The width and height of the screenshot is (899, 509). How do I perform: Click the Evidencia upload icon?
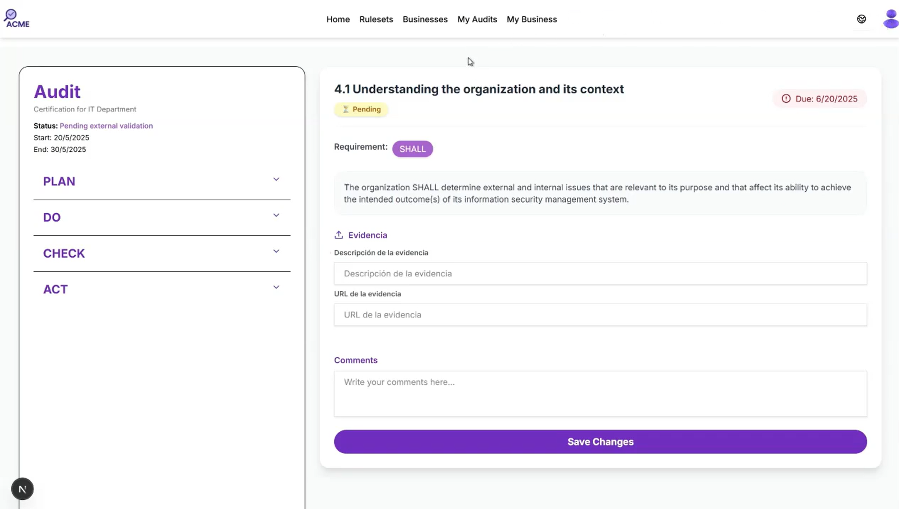pos(338,235)
